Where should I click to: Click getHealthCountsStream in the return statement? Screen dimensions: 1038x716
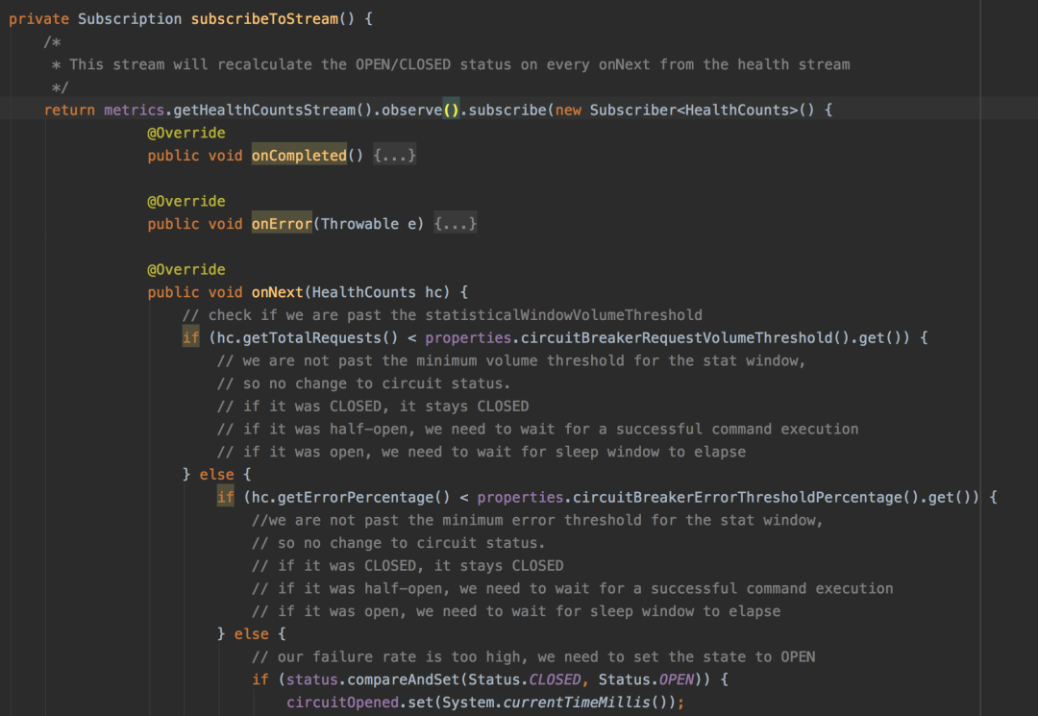265,110
